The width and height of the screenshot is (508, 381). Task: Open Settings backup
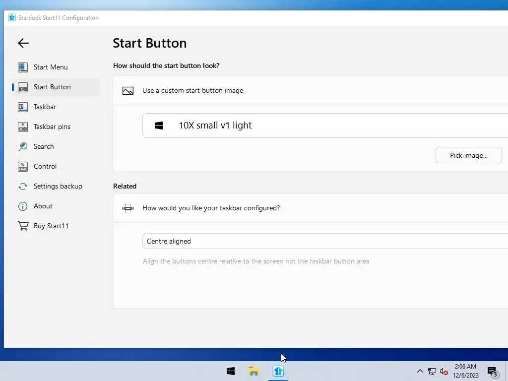[x=56, y=187]
